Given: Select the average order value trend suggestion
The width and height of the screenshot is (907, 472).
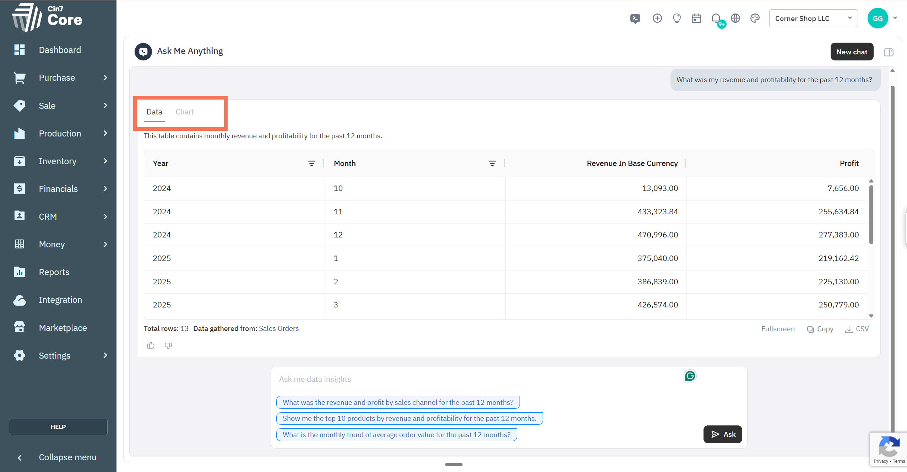Looking at the screenshot, I should pyautogui.click(x=396, y=435).
